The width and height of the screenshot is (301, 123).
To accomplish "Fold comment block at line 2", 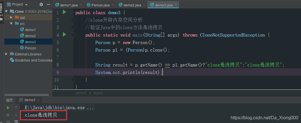I will (73, 20).
